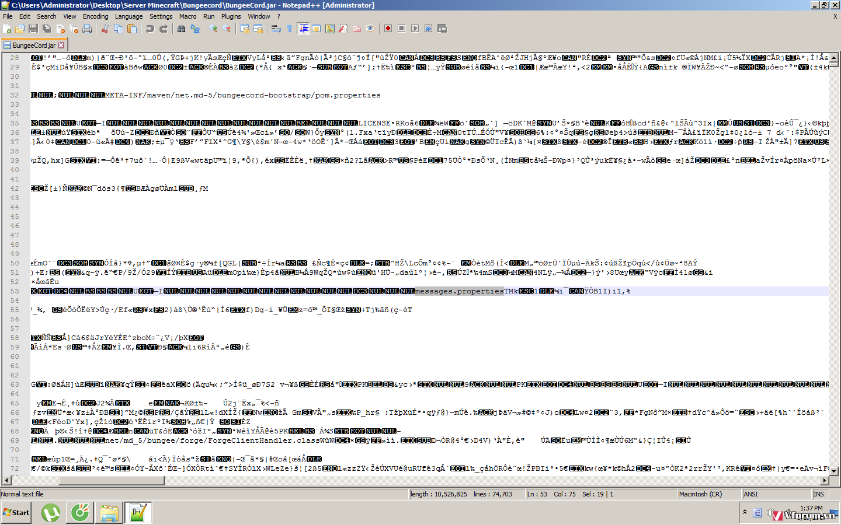The width and height of the screenshot is (841, 525).
Task: Select the BungeeCord.jar document tab
Action: [34, 45]
